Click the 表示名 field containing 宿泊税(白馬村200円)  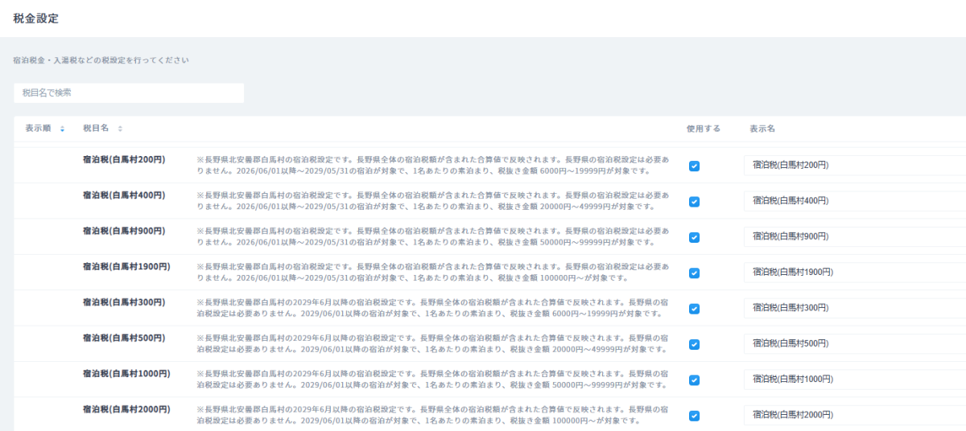coord(853,166)
